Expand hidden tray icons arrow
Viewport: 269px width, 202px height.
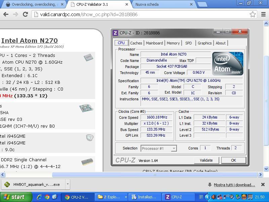[x=207, y=197]
